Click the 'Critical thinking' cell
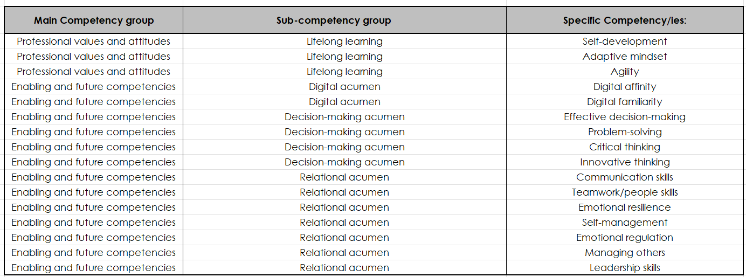Screen dimensions: 746x277 624,147
